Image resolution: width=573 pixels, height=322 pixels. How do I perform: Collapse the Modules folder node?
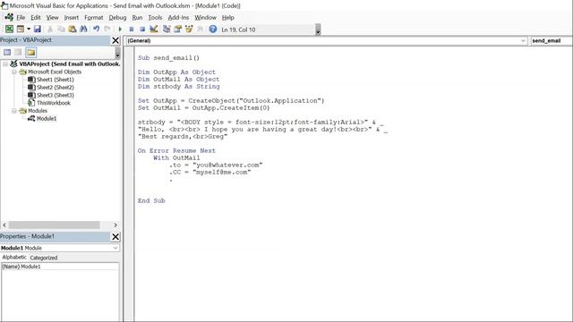pos(14,111)
